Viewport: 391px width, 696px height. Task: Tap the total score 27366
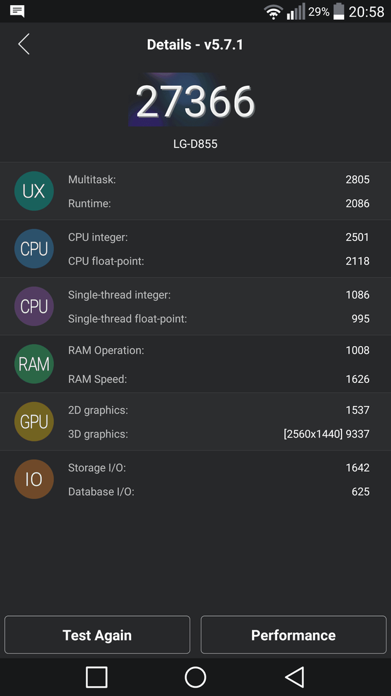point(195,101)
